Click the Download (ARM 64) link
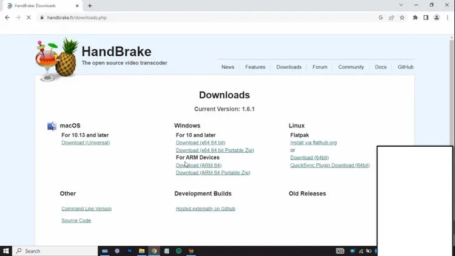Viewport: 455px width, 256px height. tap(199, 165)
